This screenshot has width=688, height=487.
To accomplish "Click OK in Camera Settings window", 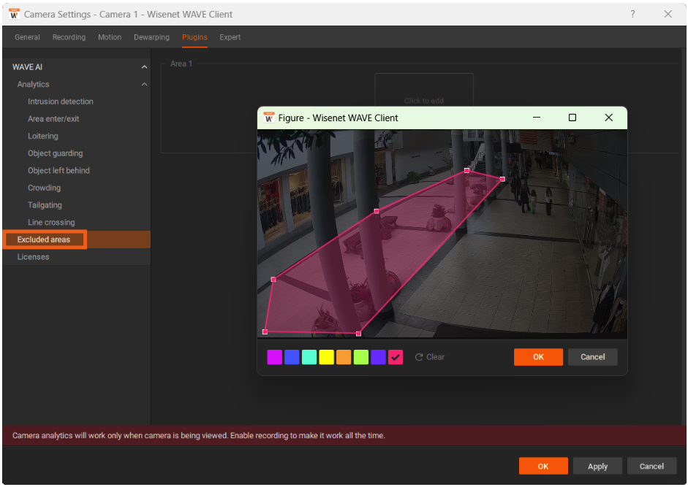I will 543,466.
